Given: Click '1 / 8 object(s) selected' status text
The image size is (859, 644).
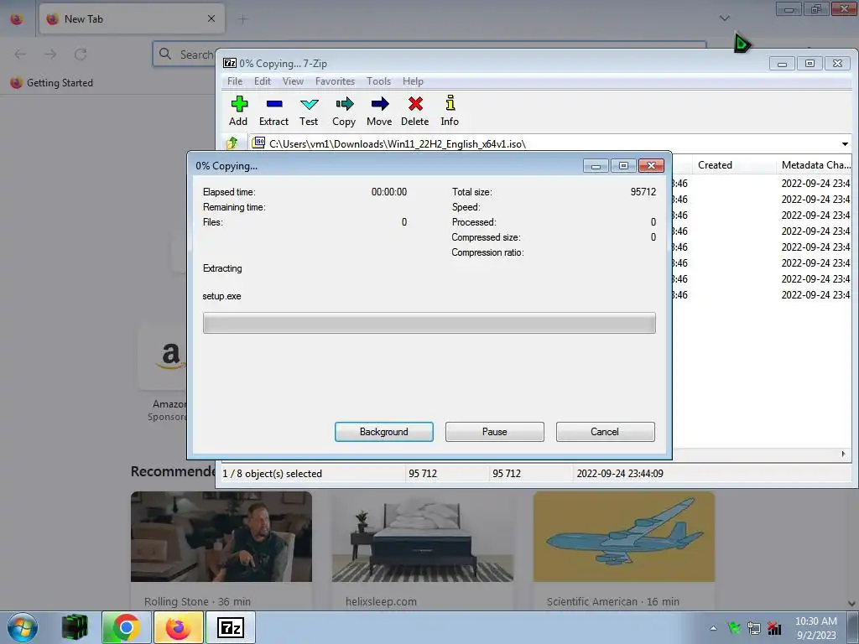Looking at the screenshot, I should point(273,474).
